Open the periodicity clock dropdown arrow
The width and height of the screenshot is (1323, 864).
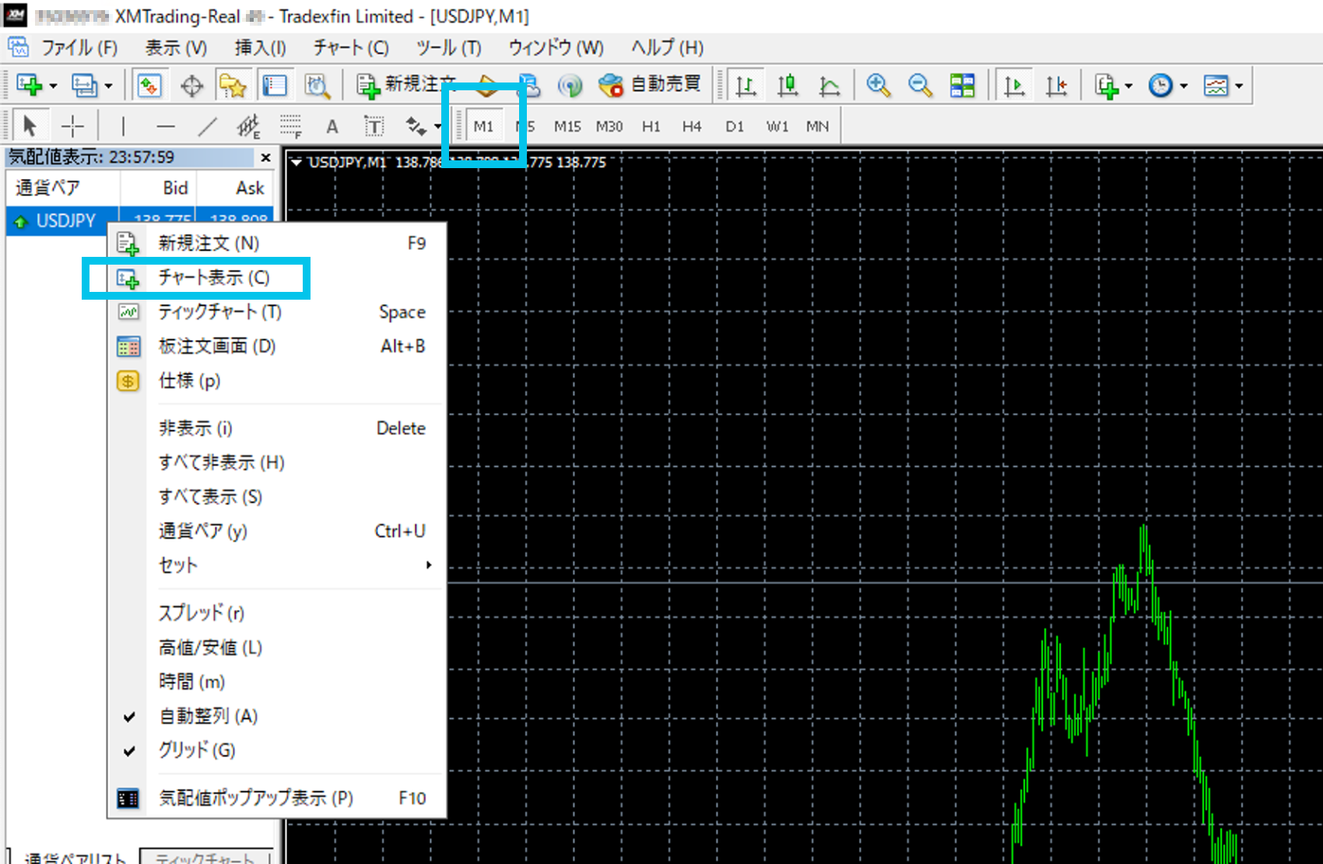(x=1184, y=86)
